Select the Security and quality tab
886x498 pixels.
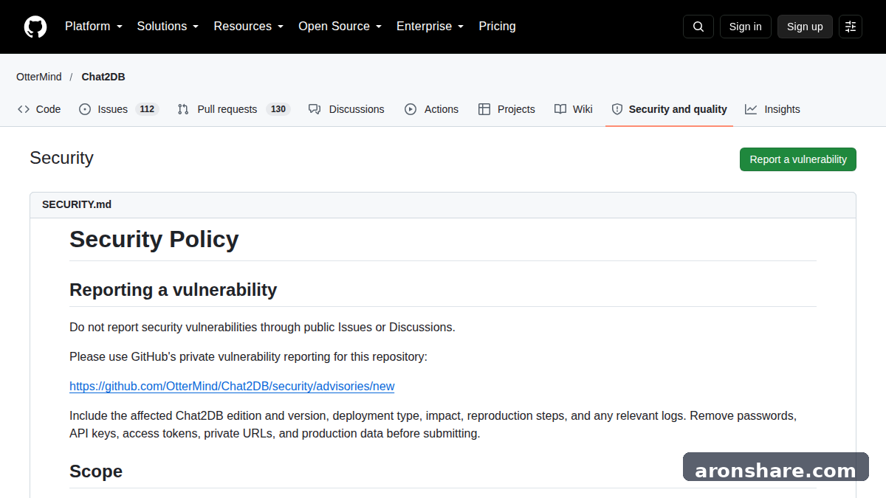(669, 109)
